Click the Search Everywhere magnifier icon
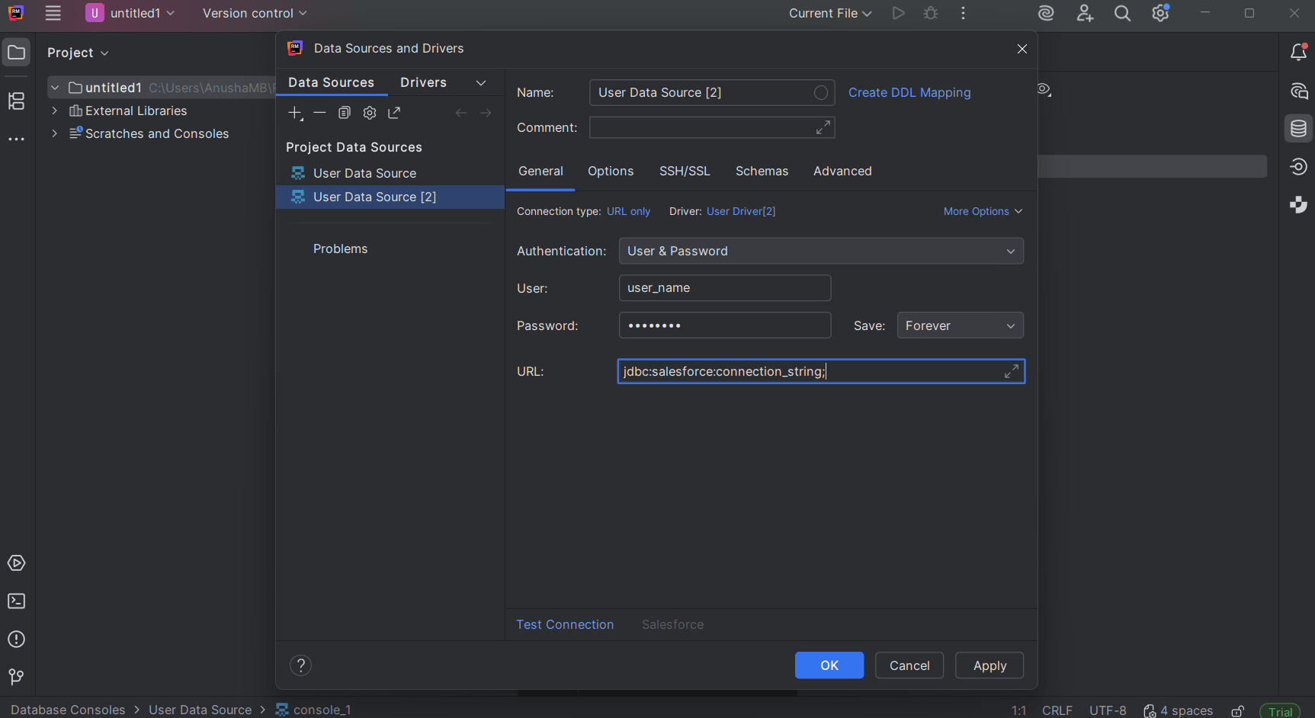This screenshot has height=718, width=1315. tap(1122, 14)
